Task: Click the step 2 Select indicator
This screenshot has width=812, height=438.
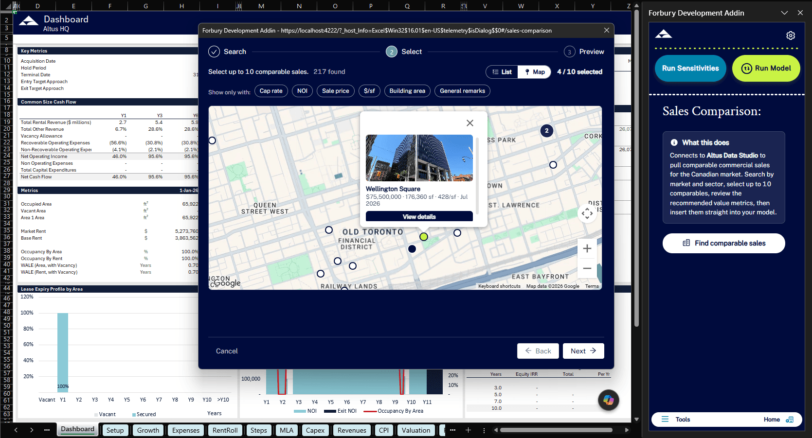Action: [404, 52]
